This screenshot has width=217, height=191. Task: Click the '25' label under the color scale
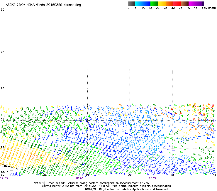tap(166, 8)
